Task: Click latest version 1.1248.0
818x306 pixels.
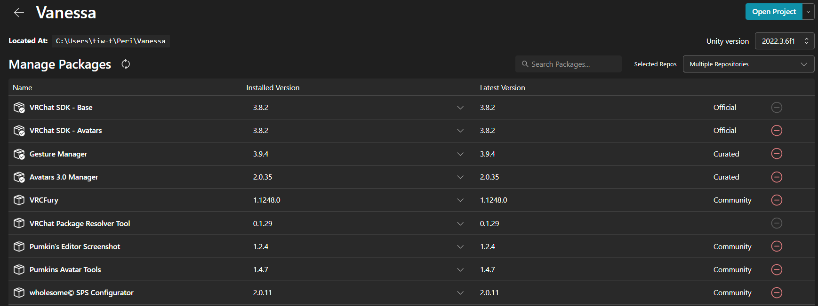Action: [x=493, y=200]
